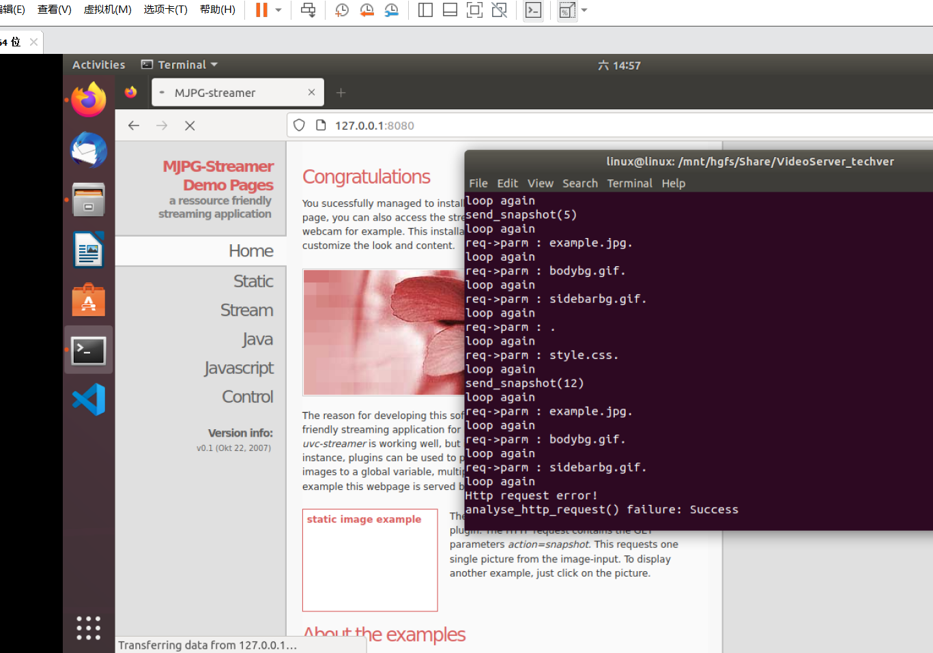Click the 'analyse_http_request() failure: Success' line

click(602, 510)
